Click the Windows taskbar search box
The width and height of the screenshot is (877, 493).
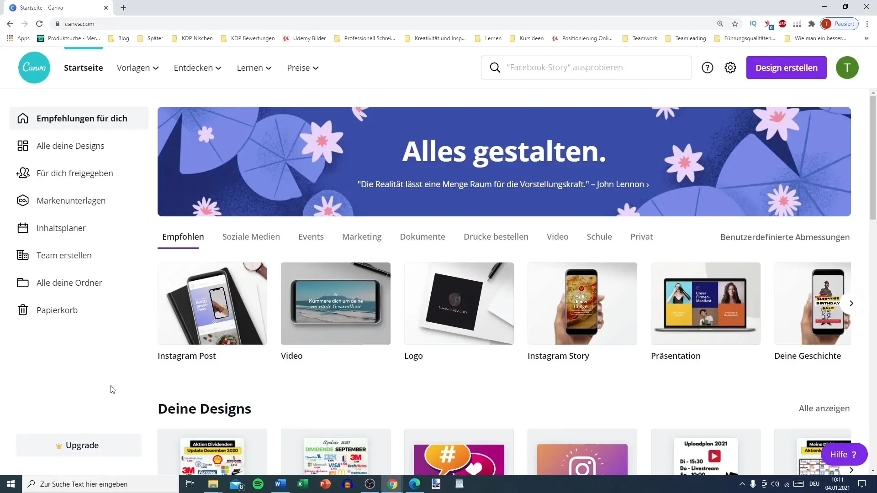pos(100,484)
